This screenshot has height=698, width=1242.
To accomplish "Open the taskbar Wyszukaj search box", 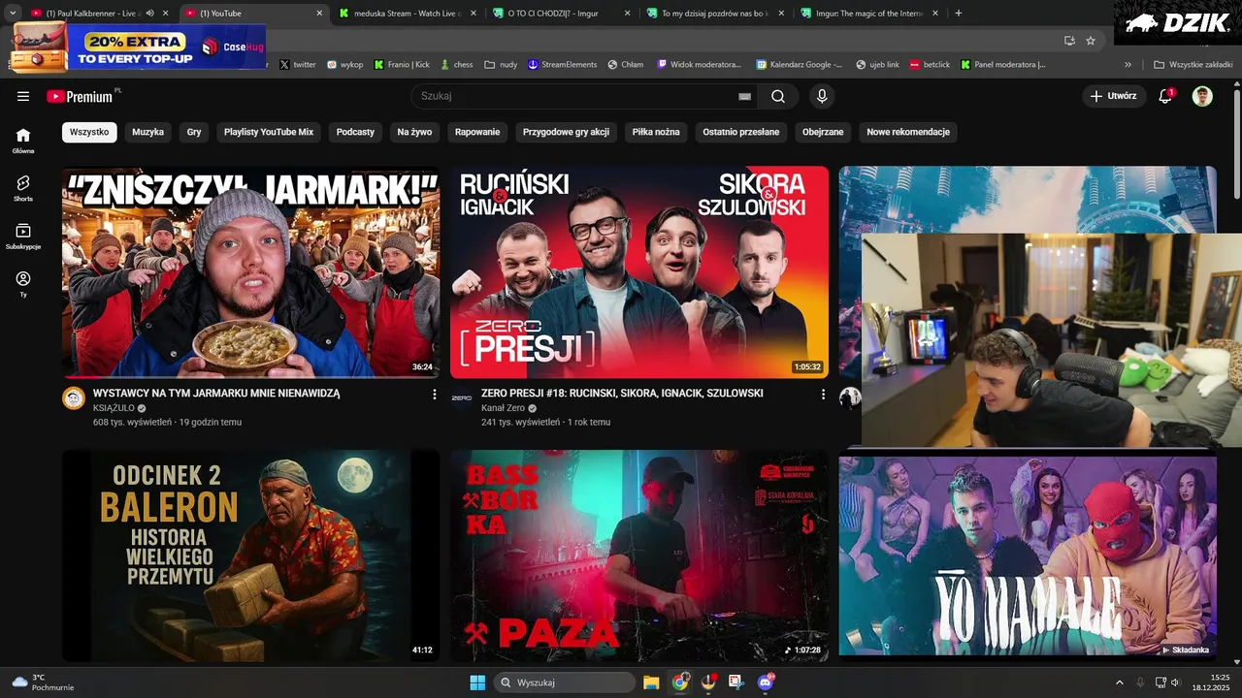I will pyautogui.click(x=565, y=682).
